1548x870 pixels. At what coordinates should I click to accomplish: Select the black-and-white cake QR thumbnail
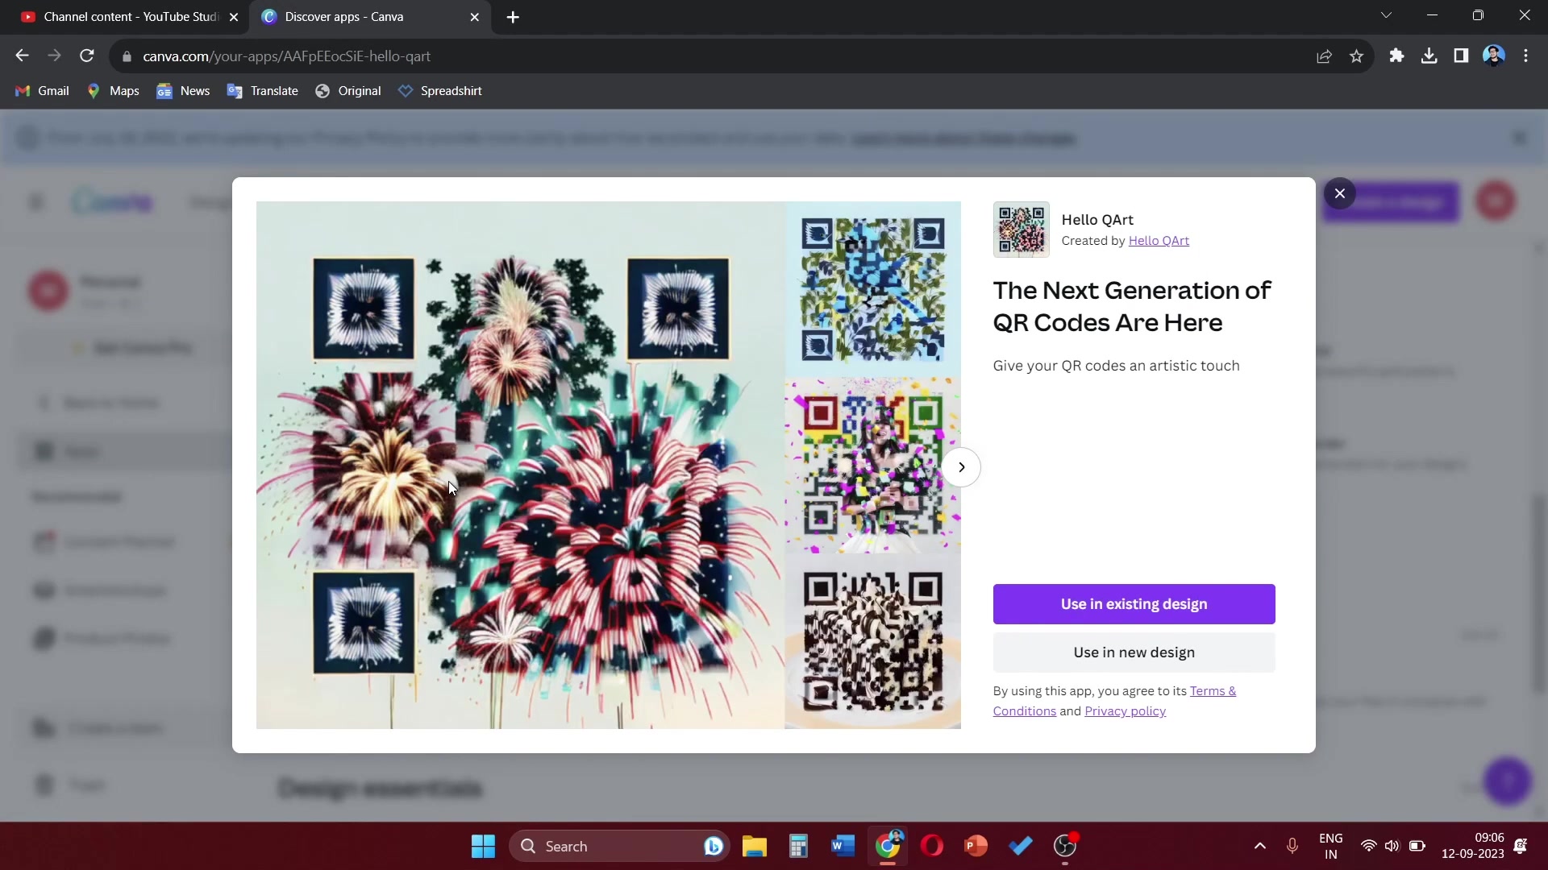[x=872, y=641]
